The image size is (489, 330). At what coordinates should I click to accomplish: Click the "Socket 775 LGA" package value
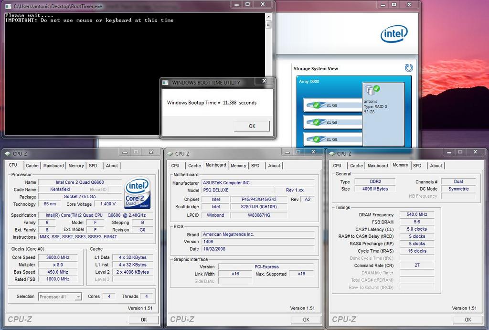coord(80,196)
